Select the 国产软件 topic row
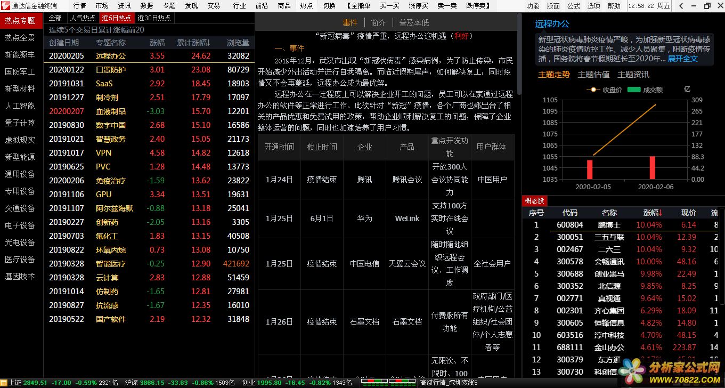Screen dimensions: 725x388 149,319
